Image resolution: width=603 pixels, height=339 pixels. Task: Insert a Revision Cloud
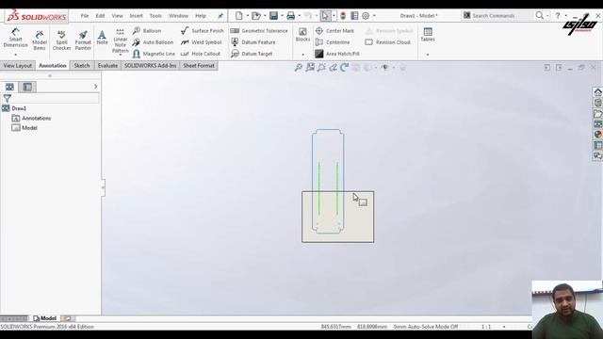[388, 42]
